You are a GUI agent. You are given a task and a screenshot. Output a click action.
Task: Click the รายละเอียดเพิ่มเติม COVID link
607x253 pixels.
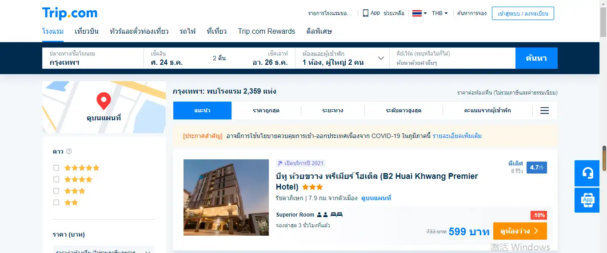point(457,136)
